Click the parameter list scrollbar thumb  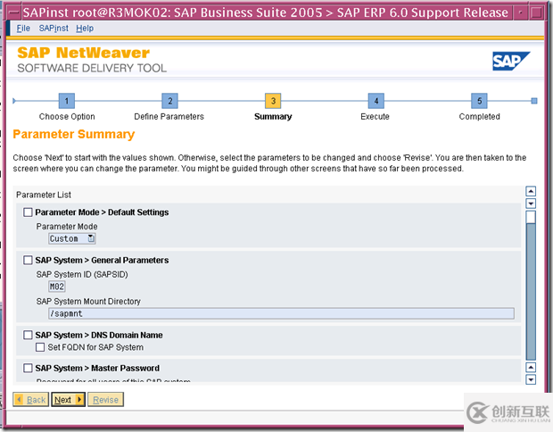pos(531,218)
